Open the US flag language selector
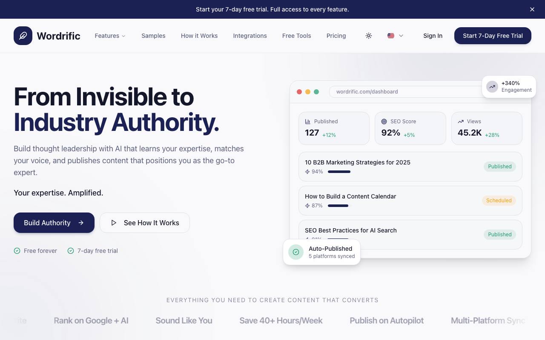This screenshot has height=340, width=545. click(x=396, y=36)
